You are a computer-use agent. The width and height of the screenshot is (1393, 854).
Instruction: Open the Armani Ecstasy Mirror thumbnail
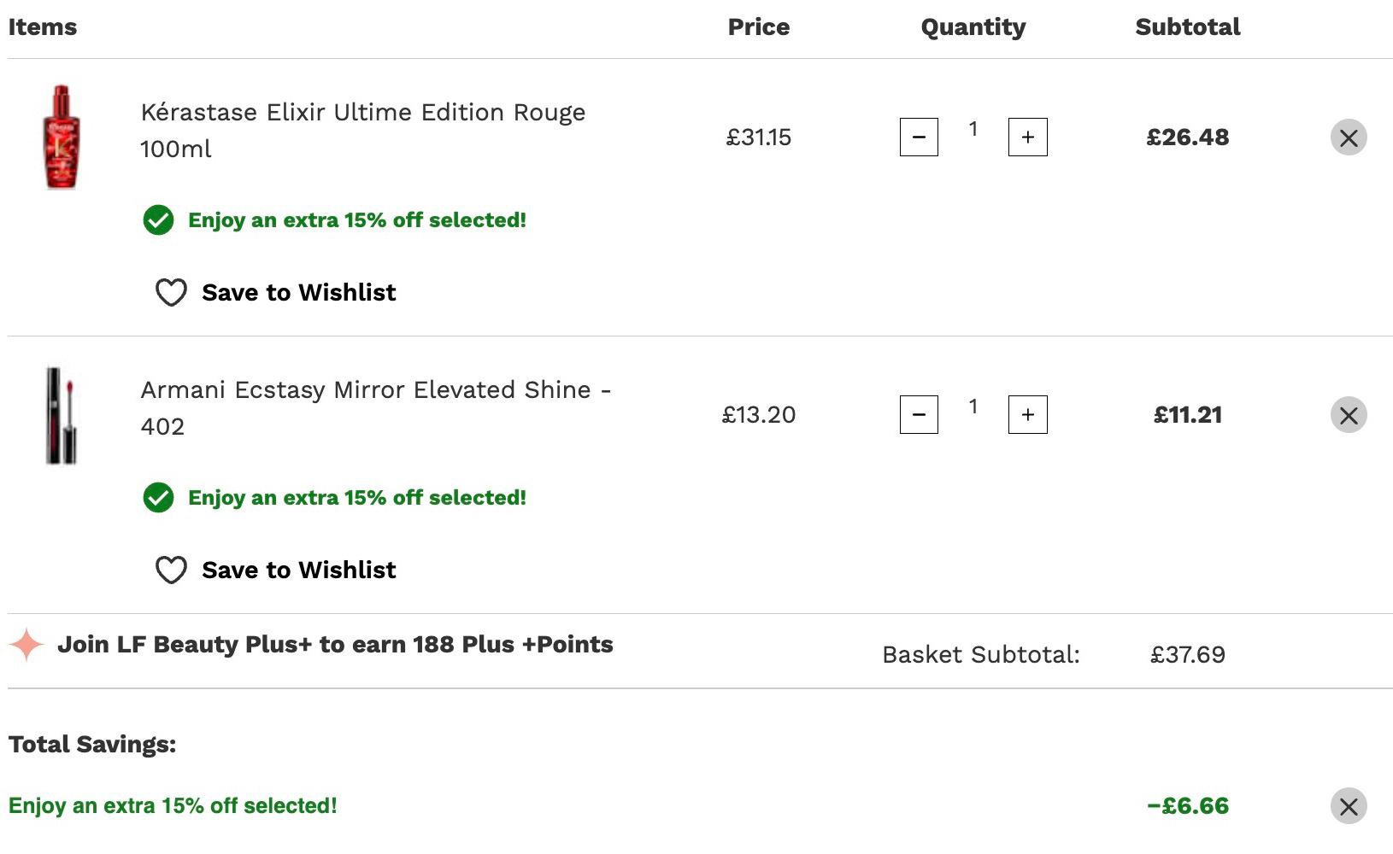(61, 416)
